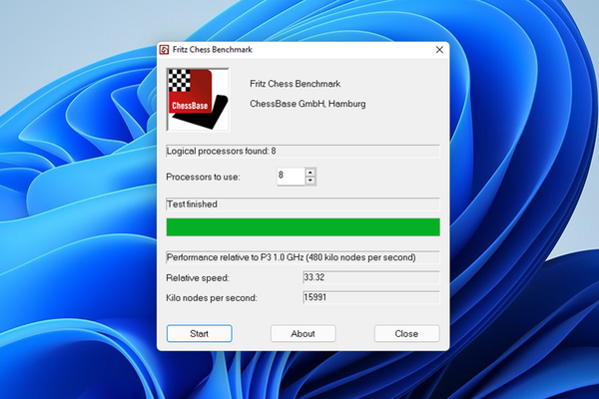Viewport: 599px width, 399px height.
Task: Click the Test finished status text
Action: 192,203
